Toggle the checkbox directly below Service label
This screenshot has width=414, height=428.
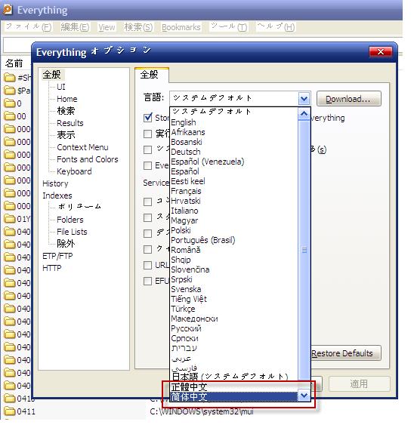click(147, 202)
